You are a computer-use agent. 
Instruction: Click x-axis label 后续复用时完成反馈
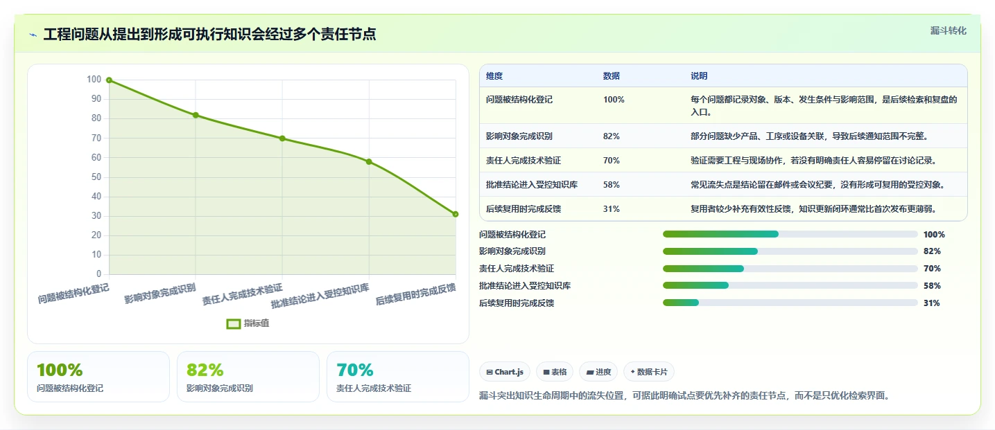[x=416, y=294]
